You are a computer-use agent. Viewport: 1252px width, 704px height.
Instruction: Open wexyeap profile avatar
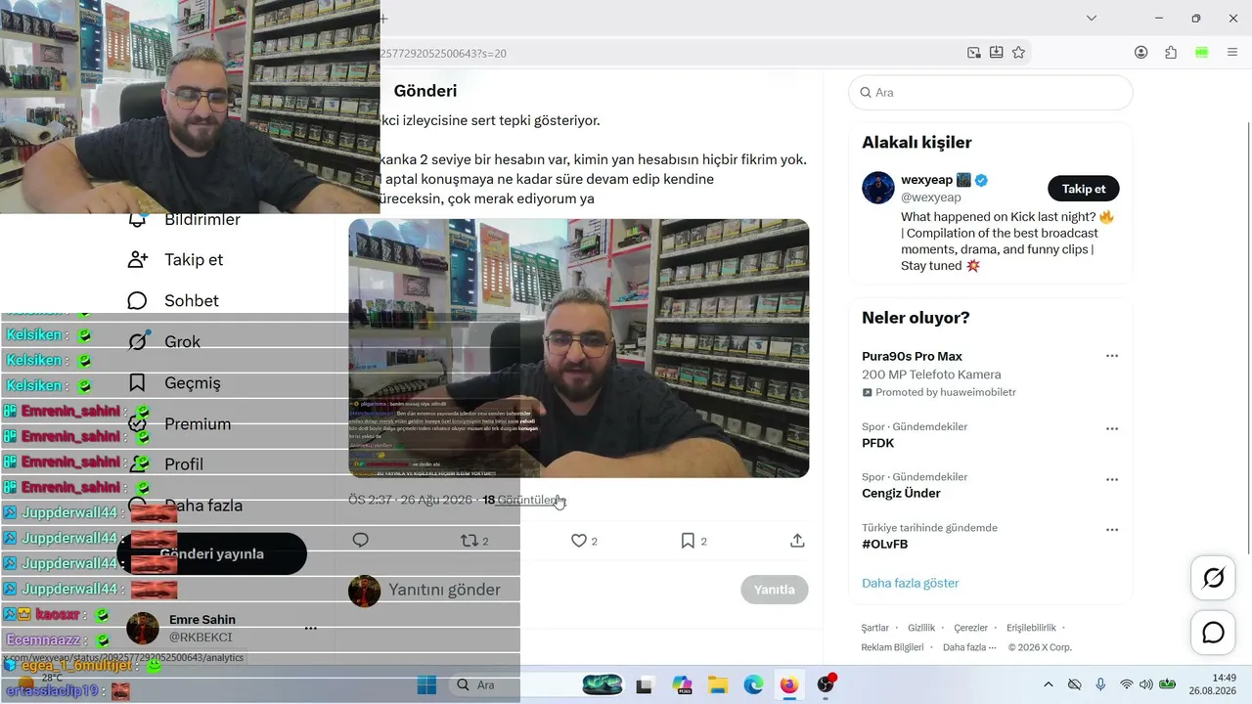pyautogui.click(x=878, y=188)
